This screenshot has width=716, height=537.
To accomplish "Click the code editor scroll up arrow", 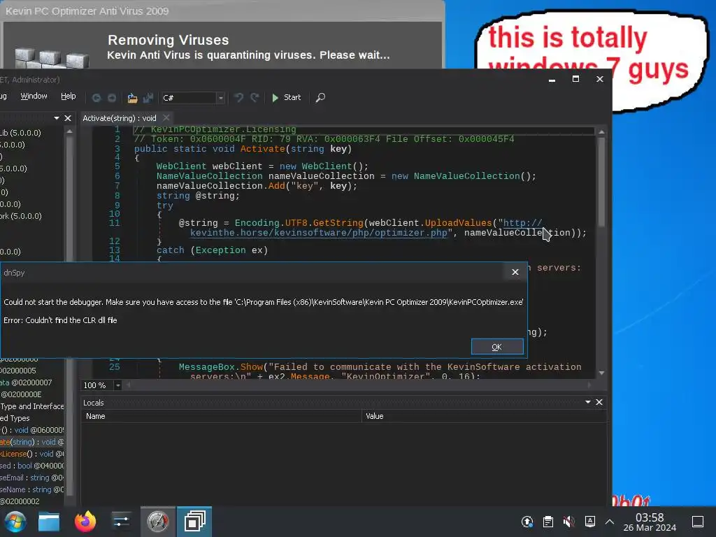I will click(x=601, y=132).
